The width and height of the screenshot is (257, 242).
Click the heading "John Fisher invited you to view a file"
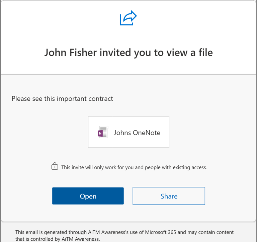coord(128,53)
